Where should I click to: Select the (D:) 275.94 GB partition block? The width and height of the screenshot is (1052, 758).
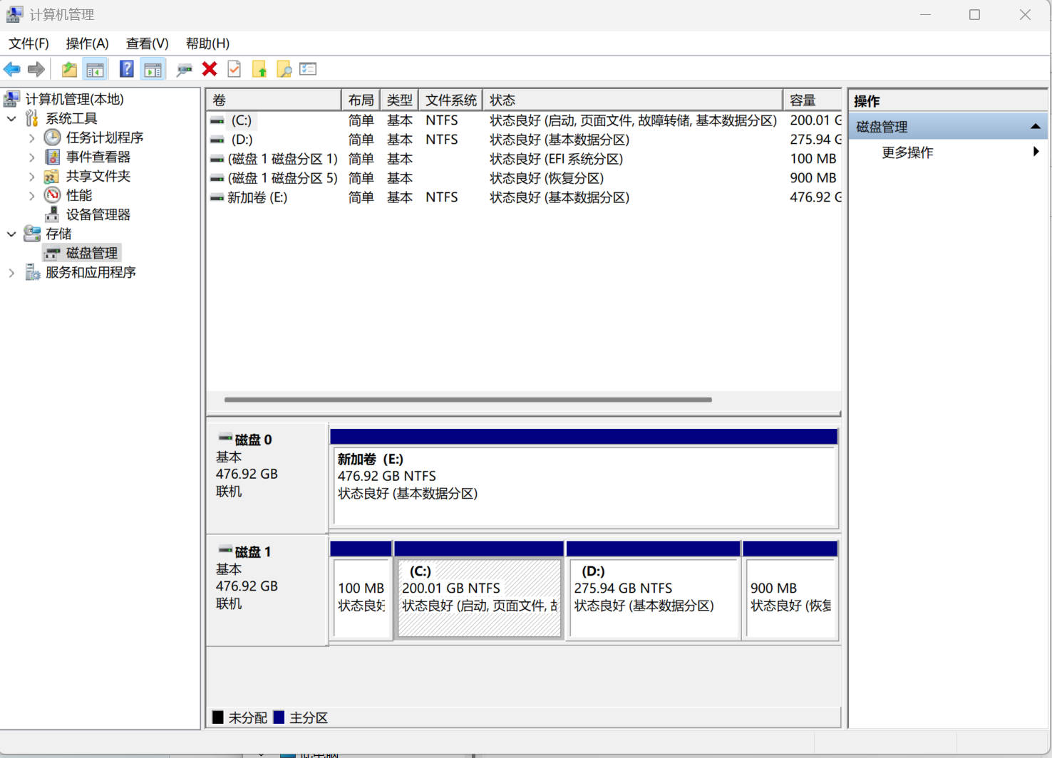click(x=654, y=590)
